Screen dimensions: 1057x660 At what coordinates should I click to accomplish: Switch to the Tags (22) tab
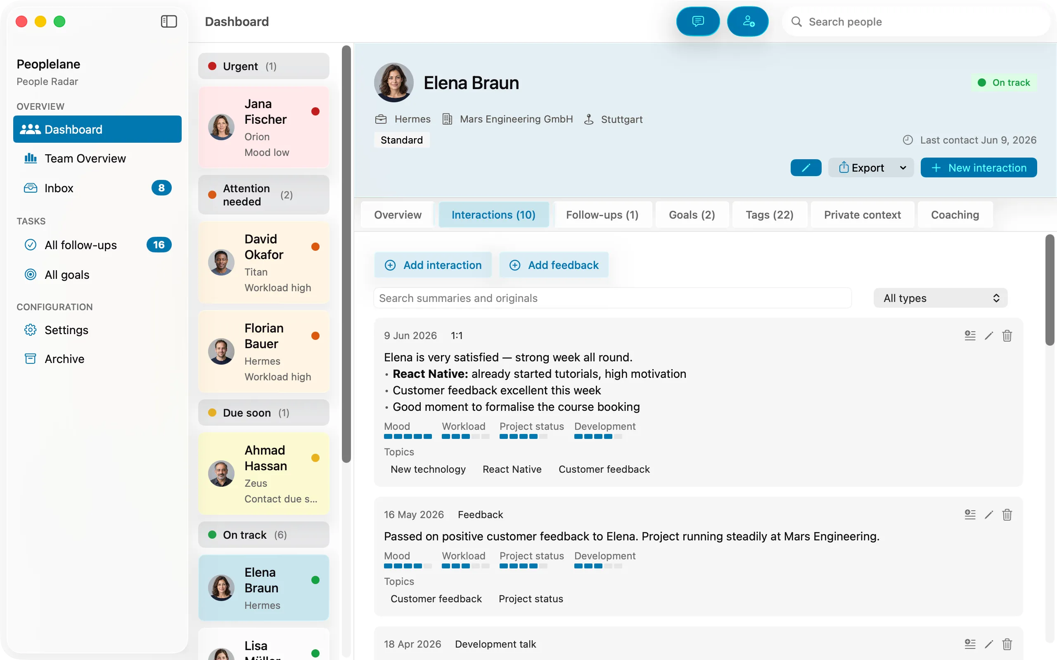[769, 215]
